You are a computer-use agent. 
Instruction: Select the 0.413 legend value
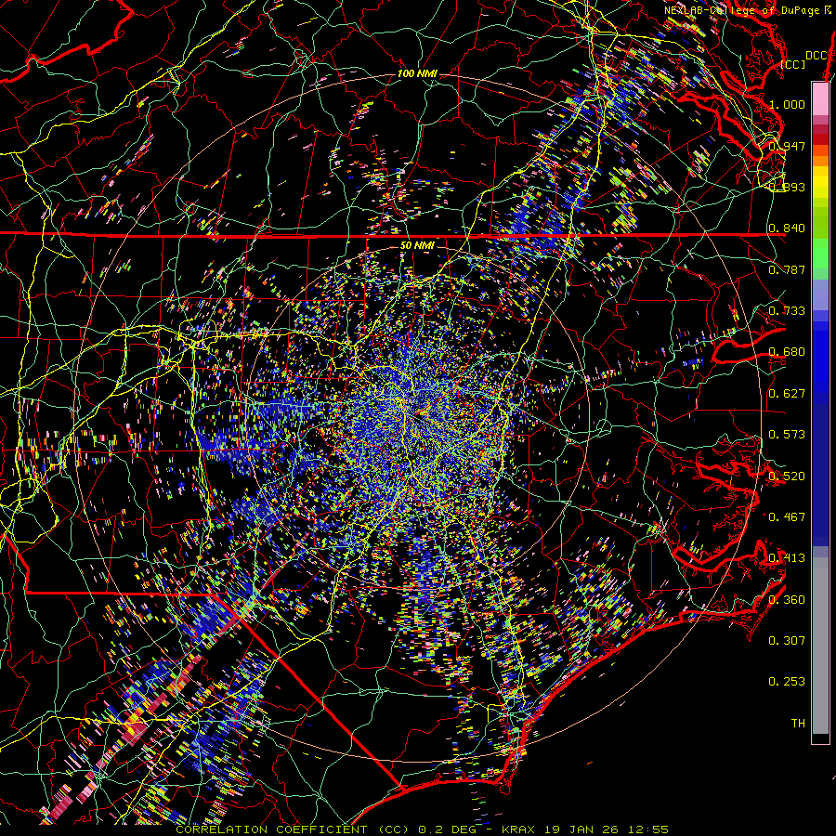pyautogui.click(x=787, y=558)
